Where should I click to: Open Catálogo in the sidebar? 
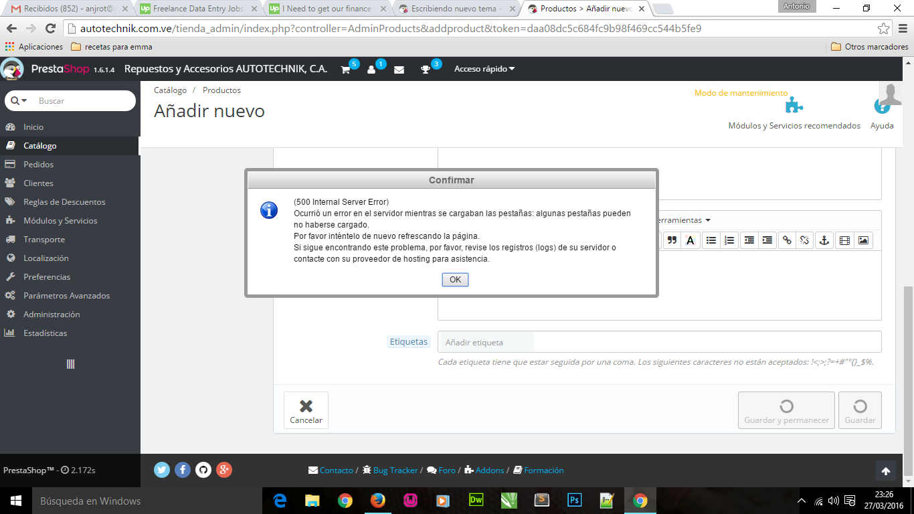(70, 145)
